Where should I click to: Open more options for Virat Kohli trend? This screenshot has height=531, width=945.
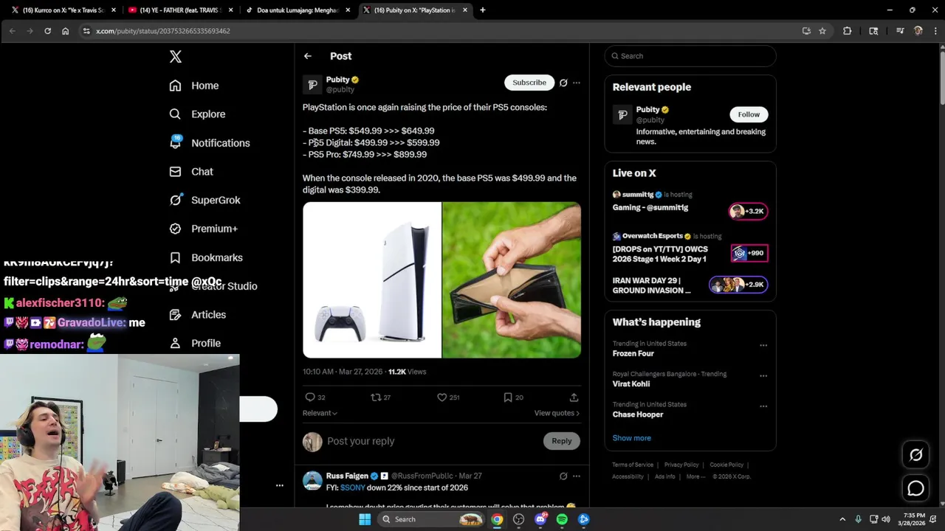point(763,375)
